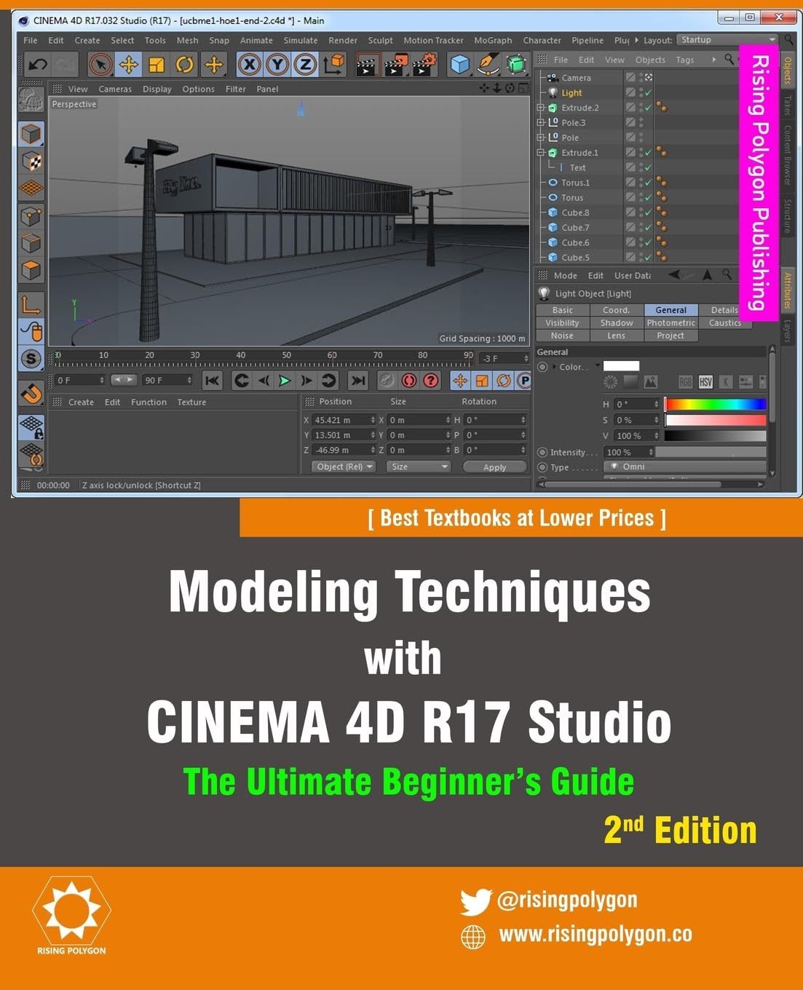The image size is (803, 990).
Task: Select the Torus.1 object
Action: pos(575,183)
